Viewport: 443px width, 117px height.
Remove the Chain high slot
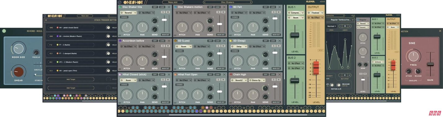[x=280, y=75]
